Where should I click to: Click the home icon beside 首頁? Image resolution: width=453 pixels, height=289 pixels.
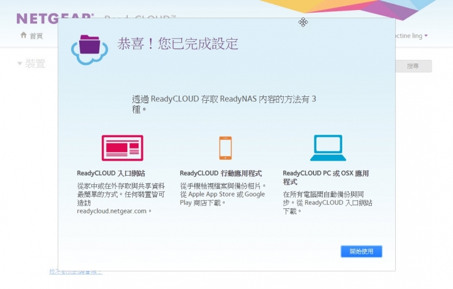23,35
